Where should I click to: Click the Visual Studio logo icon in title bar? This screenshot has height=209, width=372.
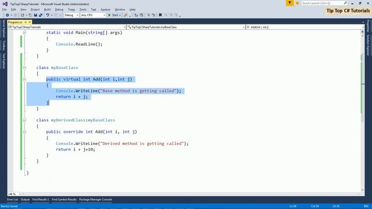5,4
